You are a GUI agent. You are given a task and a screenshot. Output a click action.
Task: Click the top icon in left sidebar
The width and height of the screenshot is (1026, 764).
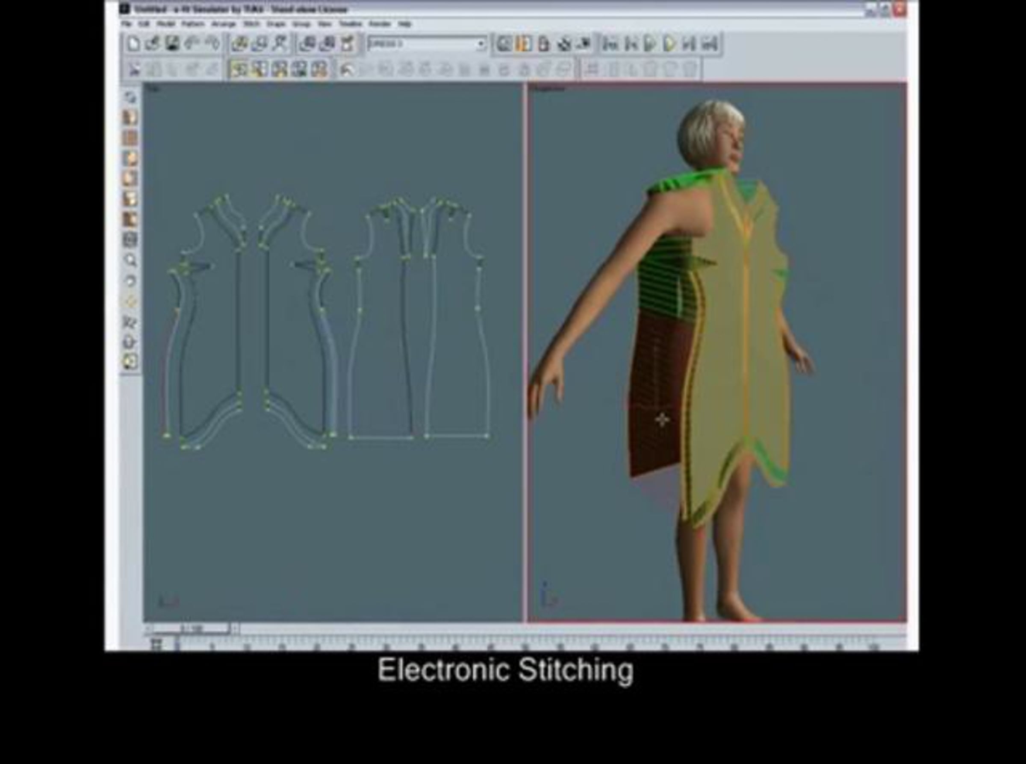click(130, 97)
